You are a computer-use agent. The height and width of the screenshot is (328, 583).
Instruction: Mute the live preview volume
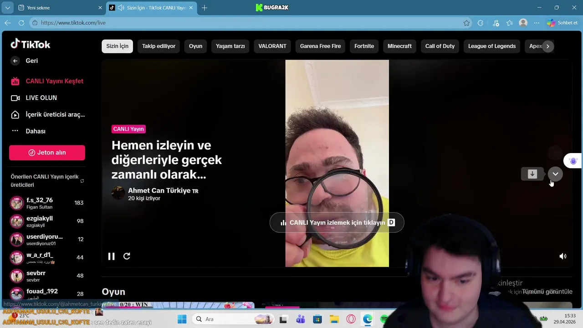tap(563, 256)
